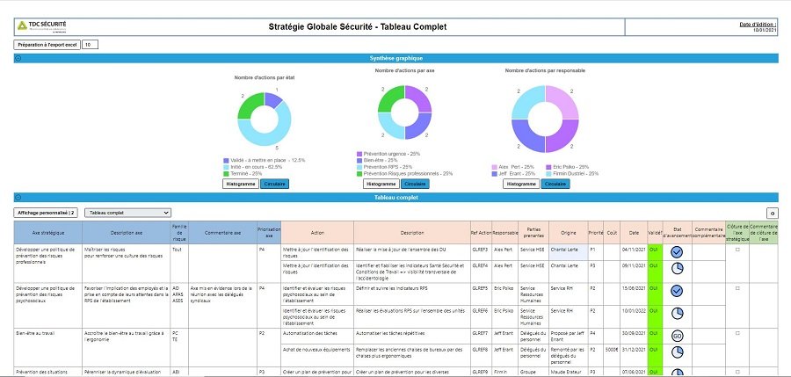Click the Famille de risque column header

179,233
